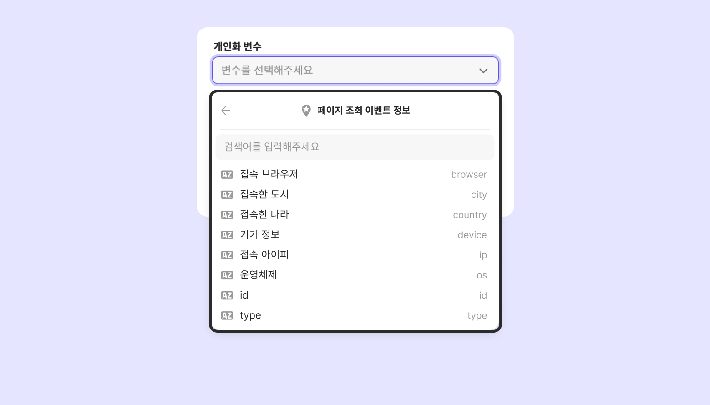Open the 변수를 선택해주세요 combo box

click(x=346, y=71)
